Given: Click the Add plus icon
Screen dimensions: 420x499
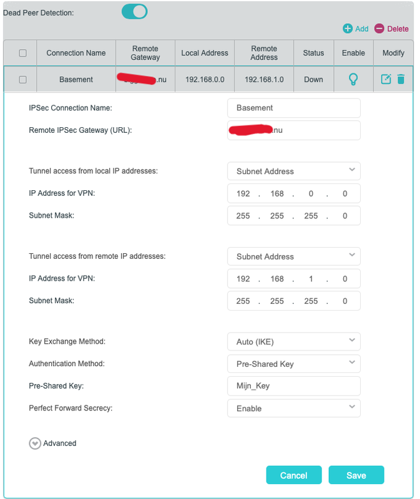Looking at the screenshot, I should [x=348, y=29].
